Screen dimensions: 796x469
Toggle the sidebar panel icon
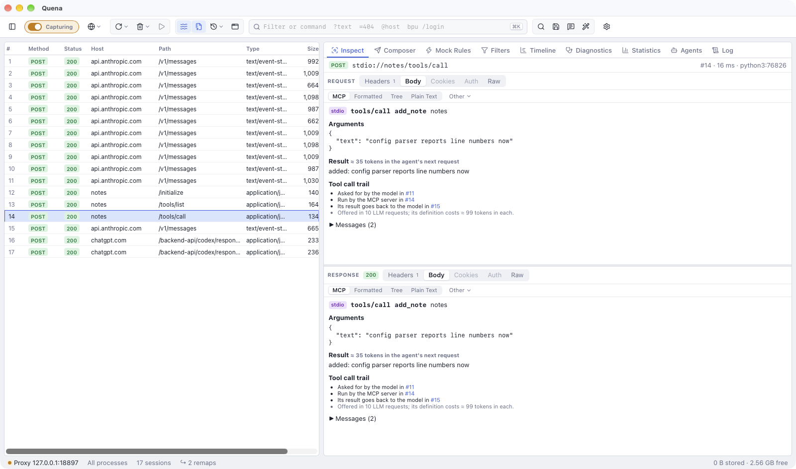point(12,27)
